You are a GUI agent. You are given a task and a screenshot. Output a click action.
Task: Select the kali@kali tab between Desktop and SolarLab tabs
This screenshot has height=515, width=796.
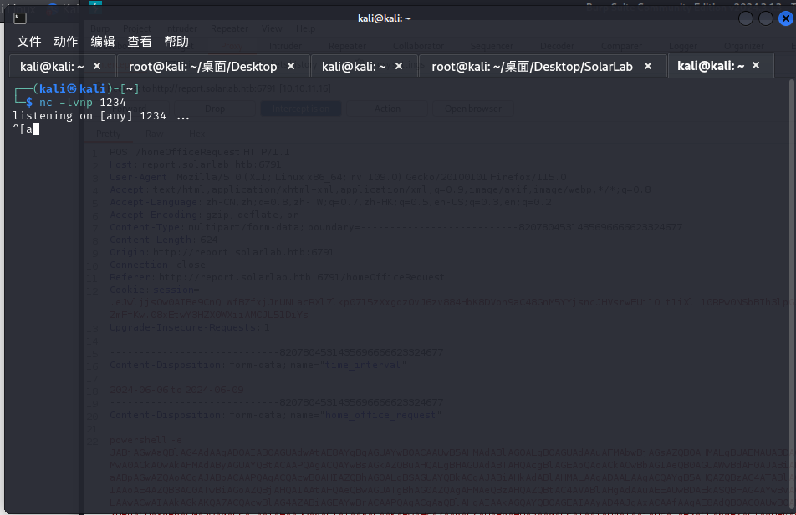point(354,67)
